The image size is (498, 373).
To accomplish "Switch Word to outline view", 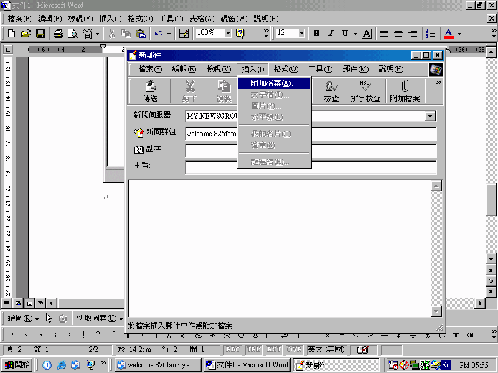I will 40,303.
